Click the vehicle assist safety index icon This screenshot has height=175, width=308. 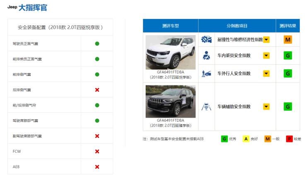(206, 106)
